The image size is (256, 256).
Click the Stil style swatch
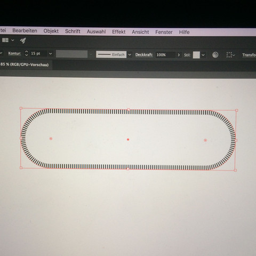click(x=196, y=55)
